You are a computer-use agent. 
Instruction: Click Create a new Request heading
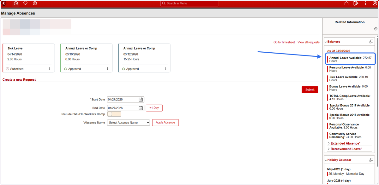click(x=19, y=80)
